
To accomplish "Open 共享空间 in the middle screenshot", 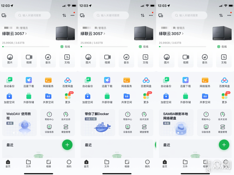I will tap(126, 98).
